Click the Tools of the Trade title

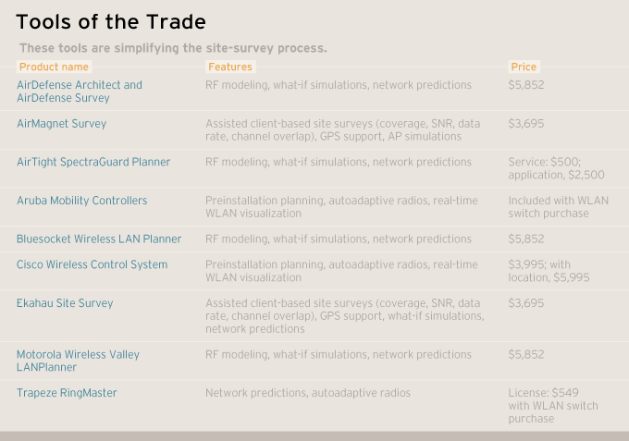tap(111, 21)
